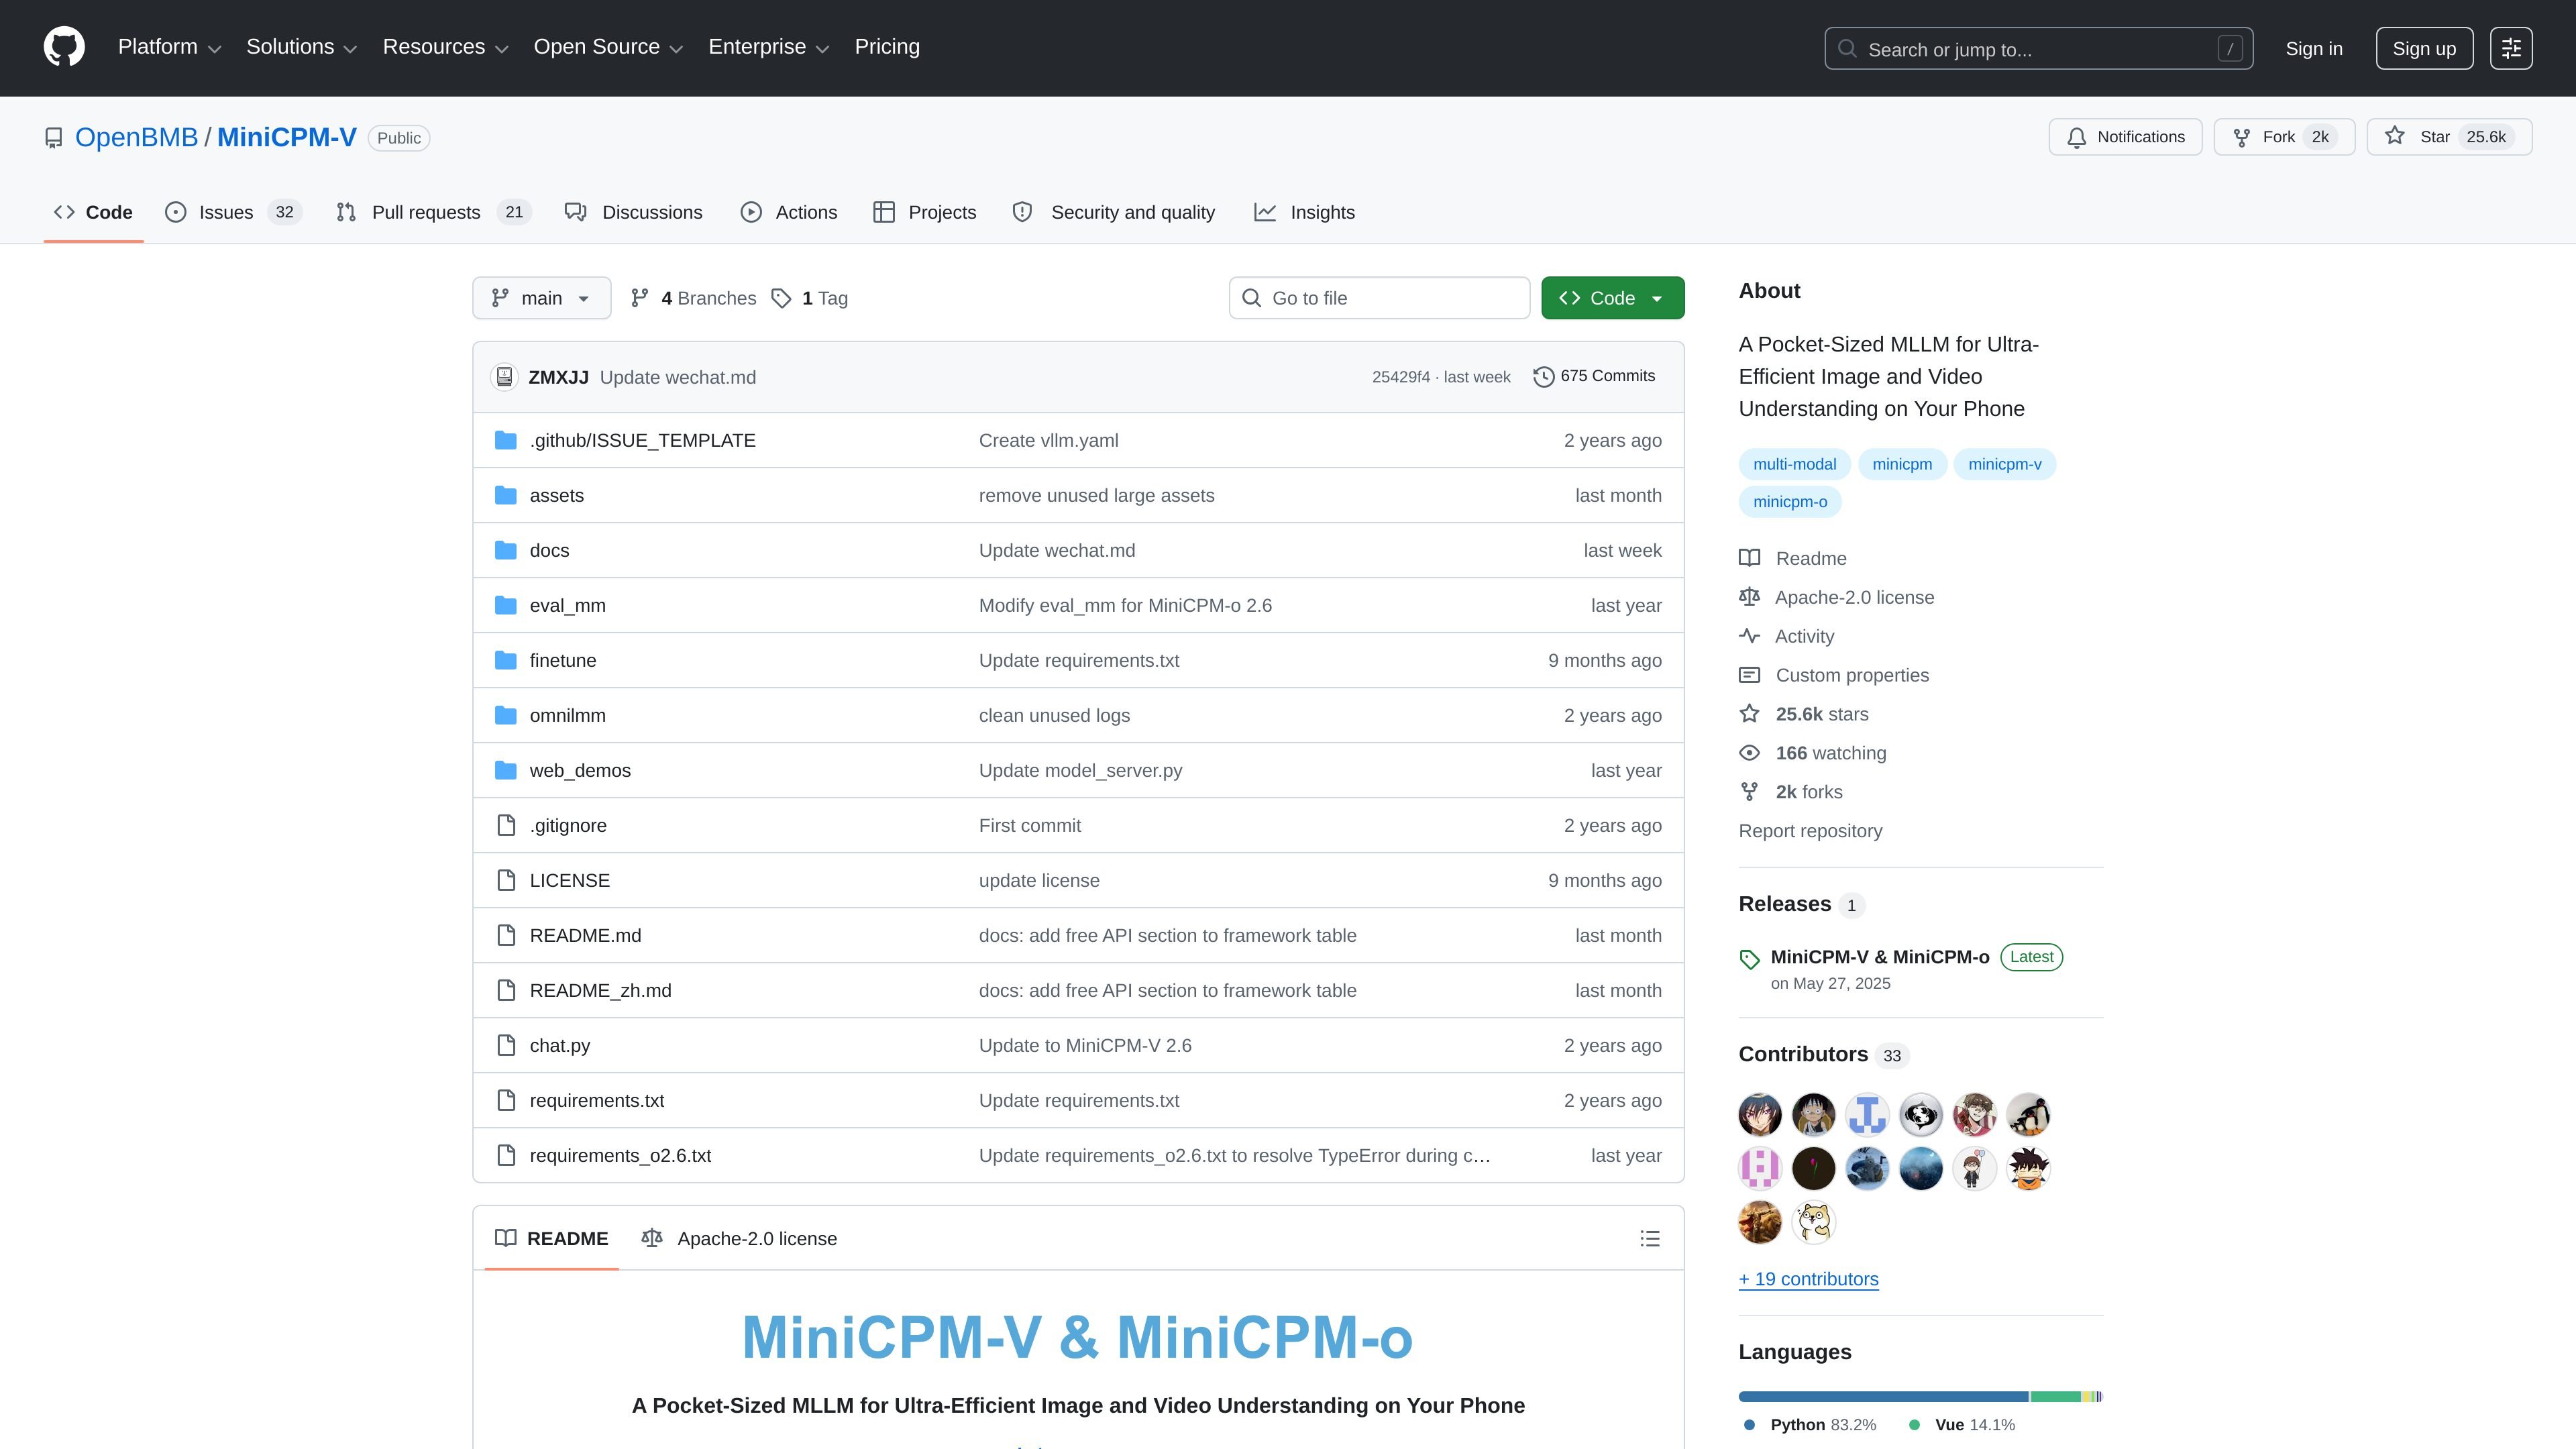
Task: Open the README_zh.md file
Action: 600,991
